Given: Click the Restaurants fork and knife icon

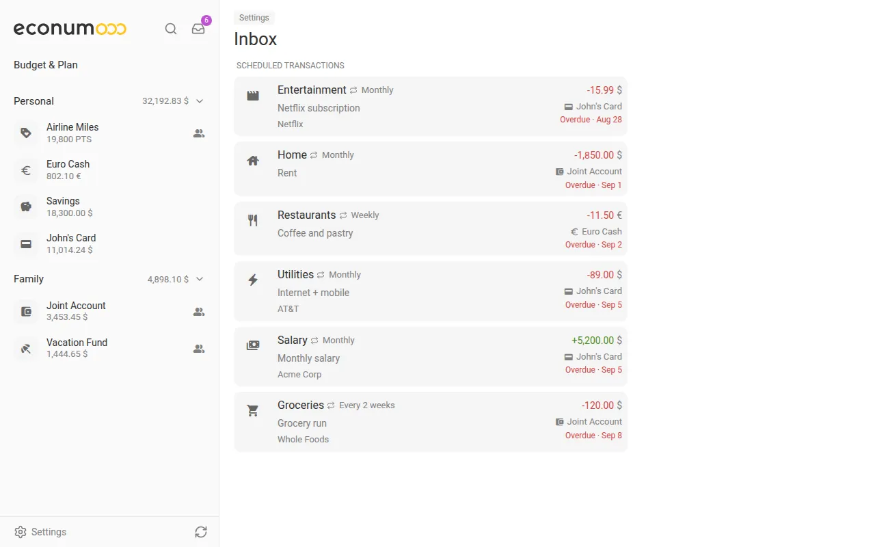Looking at the screenshot, I should click(x=253, y=220).
